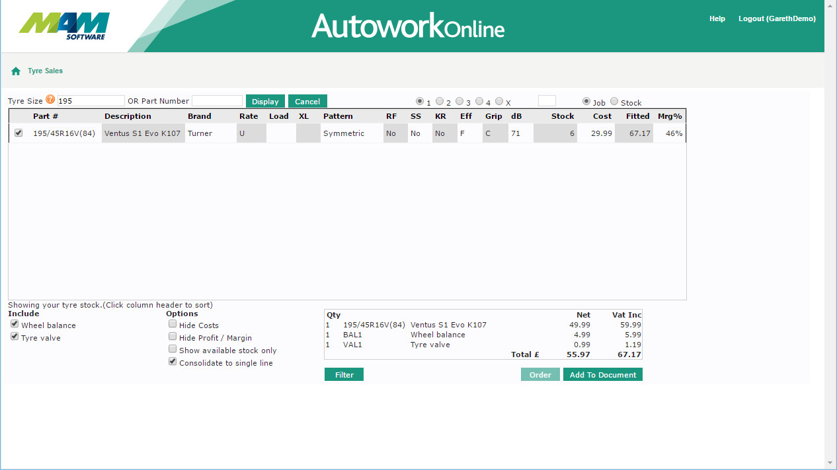This screenshot has height=470, width=837.
Task: Click the home icon in breadcrumb
Action: click(16, 71)
